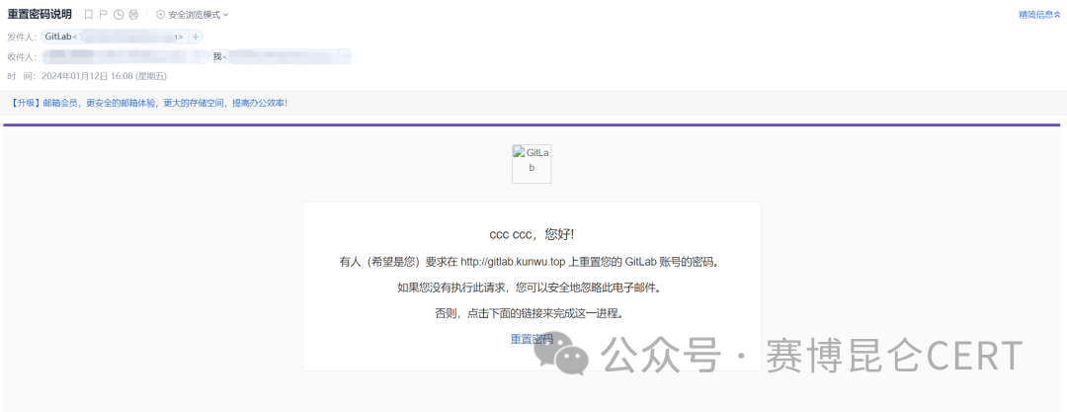
Task: Click the clock reminder icon
Action: click(119, 14)
